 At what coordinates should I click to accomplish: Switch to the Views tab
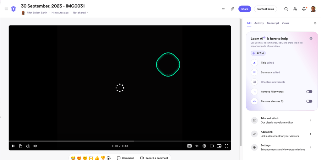click(286, 23)
